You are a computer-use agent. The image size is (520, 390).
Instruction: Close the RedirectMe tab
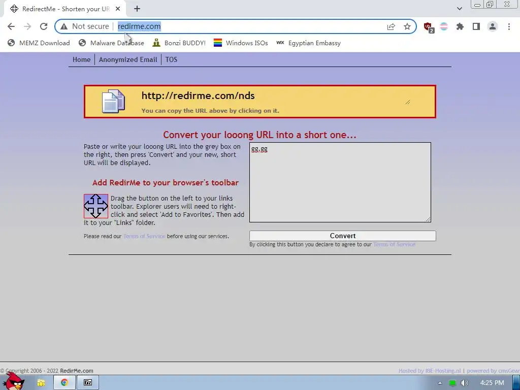click(x=118, y=9)
